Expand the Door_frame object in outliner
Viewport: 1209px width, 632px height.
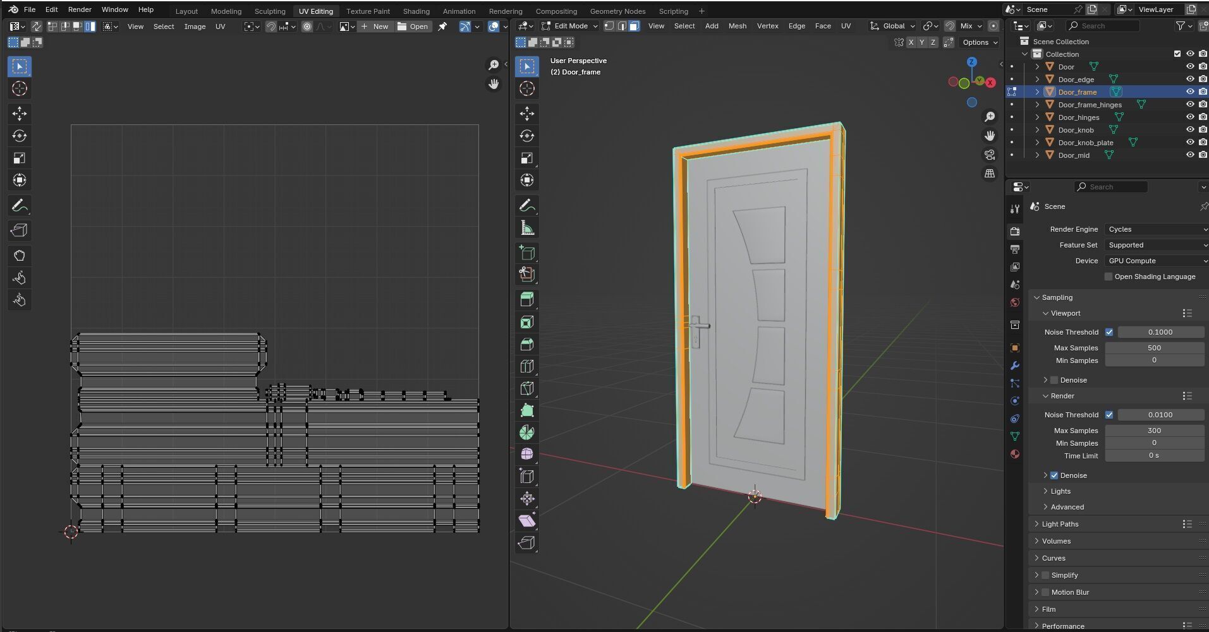1037,92
